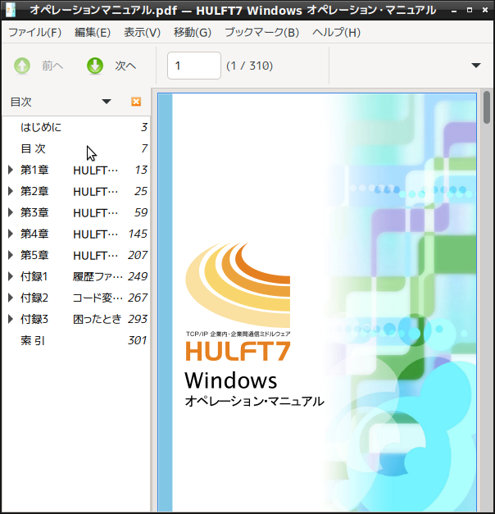Close the sidebar with the orange X
The height and width of the screenshot is (514, 495).
pyautogui.click(x=136, y=102)
